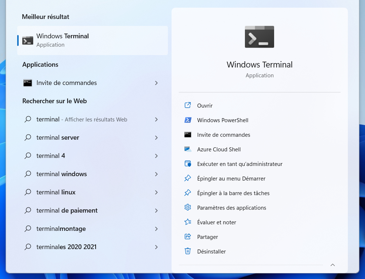Image resolution: width=365 pixels, height=279 pixels.
Task: Click the large Windows Terminal preview icon
Action: pyautogui.click(x=259, y=37)
